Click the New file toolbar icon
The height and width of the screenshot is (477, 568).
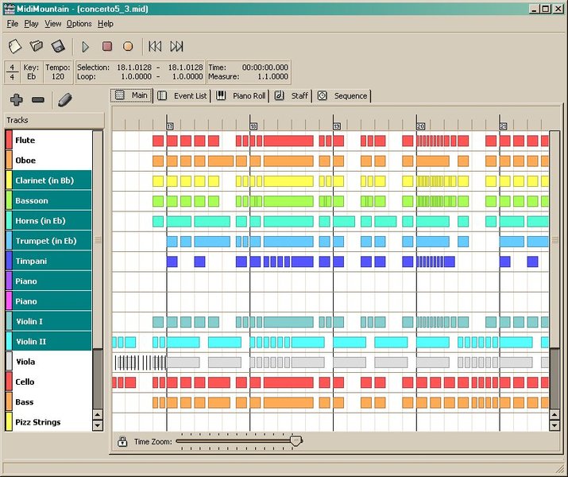[15, 46]
